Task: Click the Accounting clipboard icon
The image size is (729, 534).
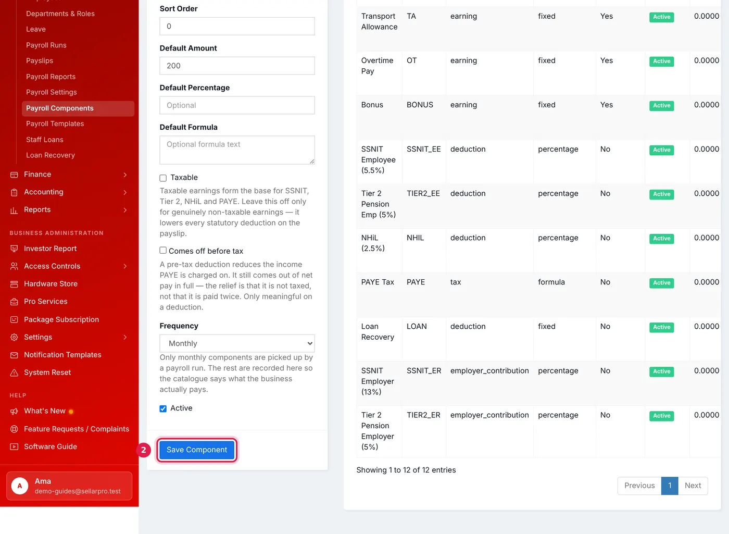Action: pos(14,192)
